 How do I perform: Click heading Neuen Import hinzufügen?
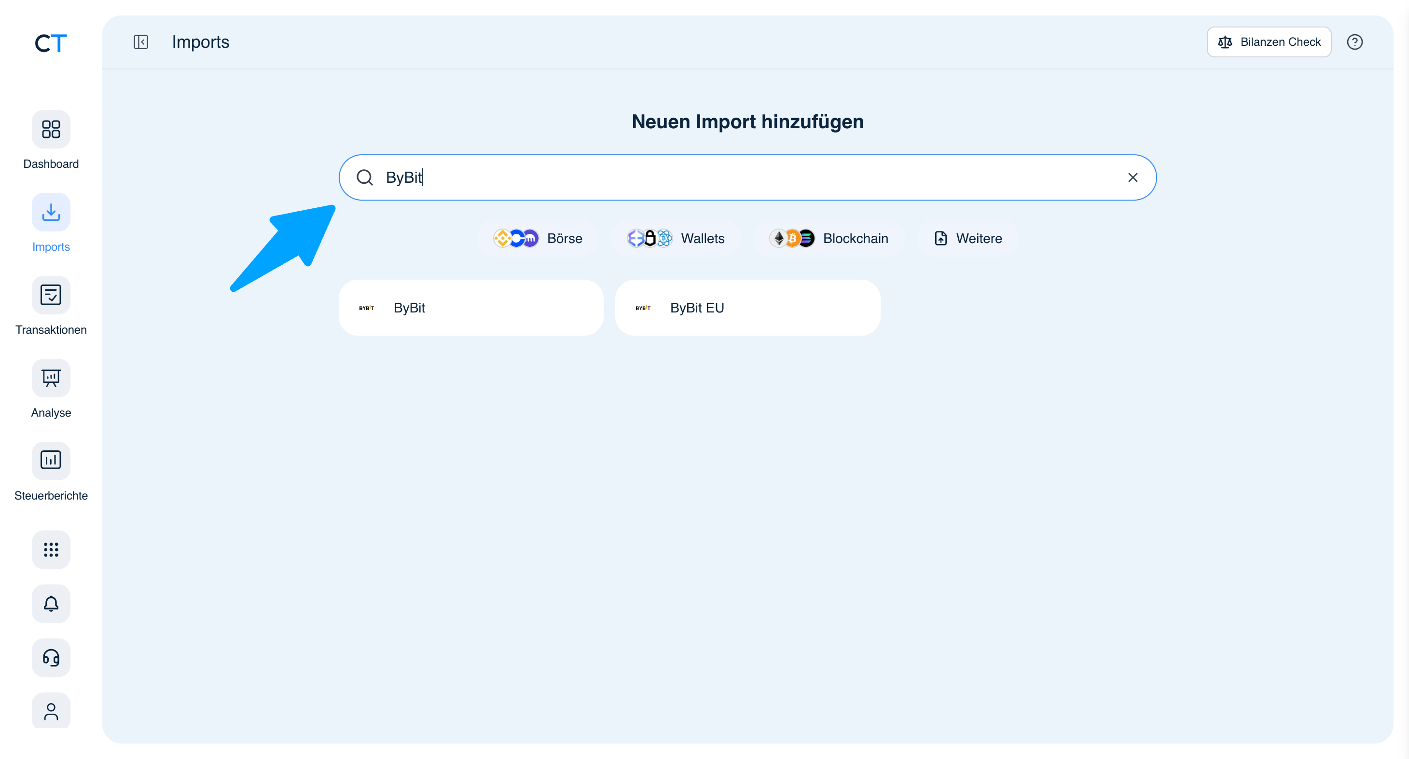[748, 122]
